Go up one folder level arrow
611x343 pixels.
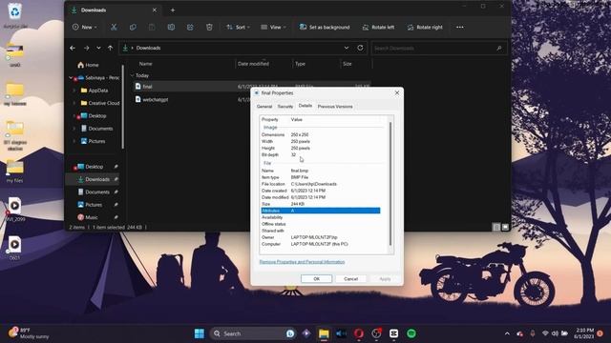(111, 48)
